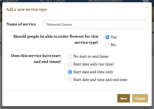Save the new service type
The width and height of the screenshot is (154, 109).
tap(123, 98)
